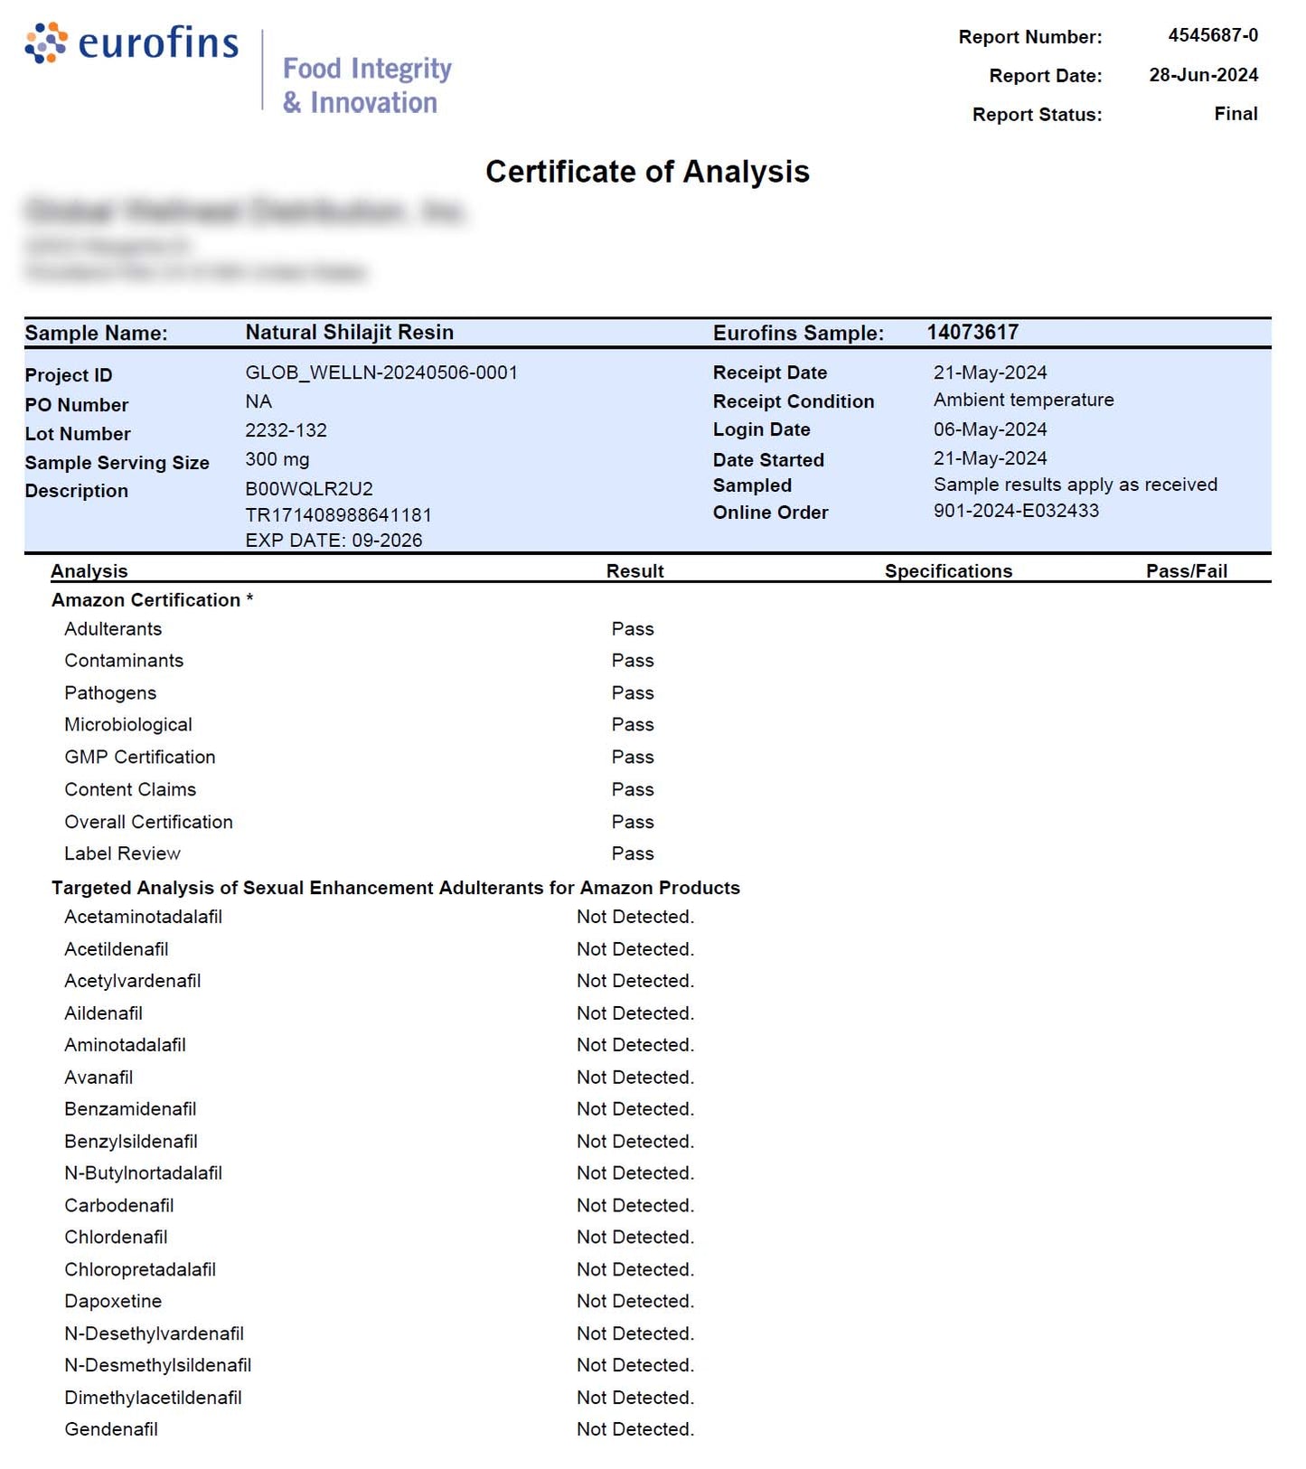1306x1469 pixels.
Task: Click the N-Desmethylsildenafil row label
Action: click(x=157, y=1366)
